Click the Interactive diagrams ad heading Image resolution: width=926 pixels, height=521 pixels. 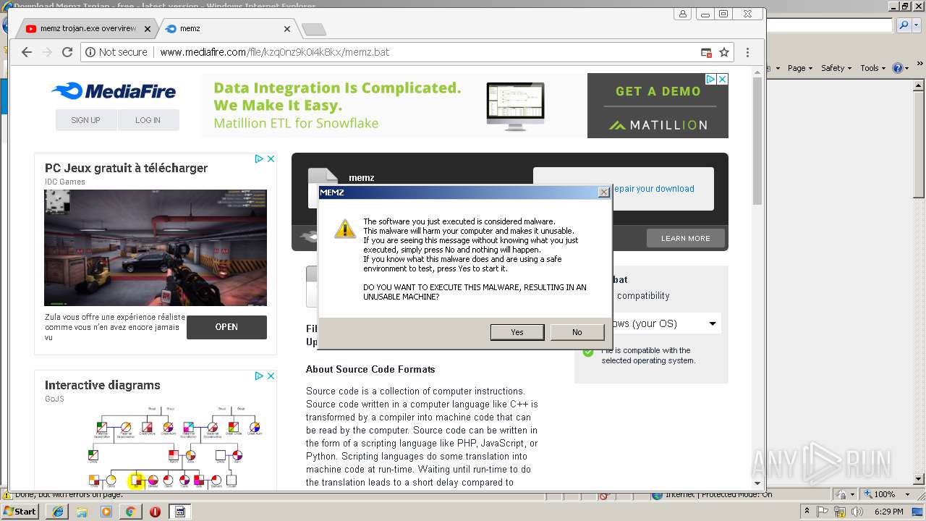point(103,385)
